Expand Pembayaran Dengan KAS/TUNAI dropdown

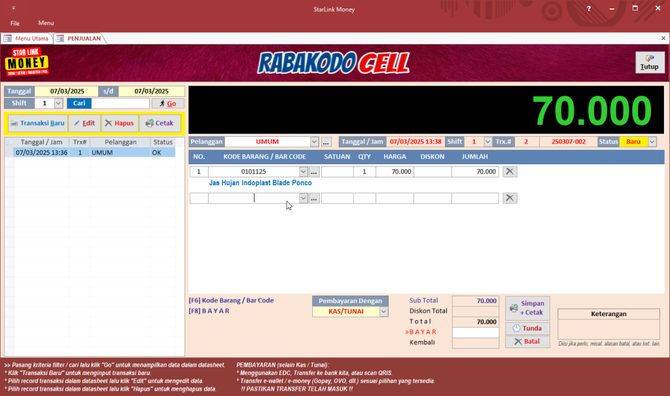383,312
